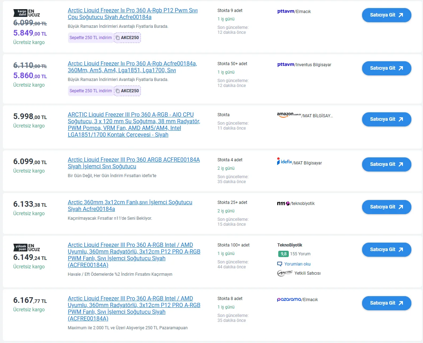This screenshot has width=423, height=343.
Task: Click the 6.167,77 TL price
Action: point(30,300)
